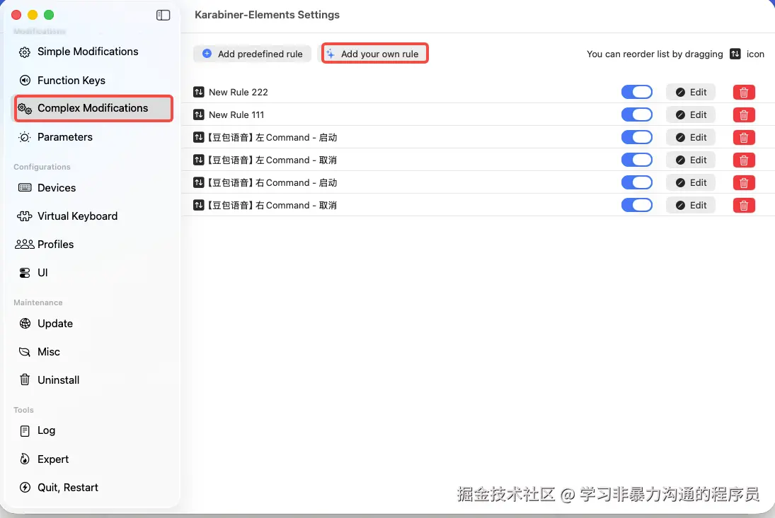Edit the 左 Command - 启动 rule
The image size is (775, 518).
[691, 137]
